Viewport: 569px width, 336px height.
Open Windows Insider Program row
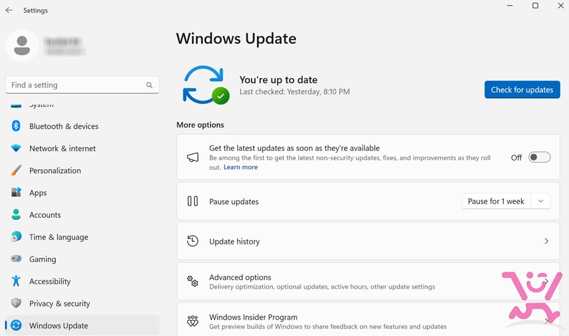pos(368,320)
